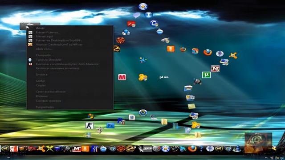Open the pLan desktop shortcut
The height and width of the screenshot is (160, 285).
pos(164,77)
